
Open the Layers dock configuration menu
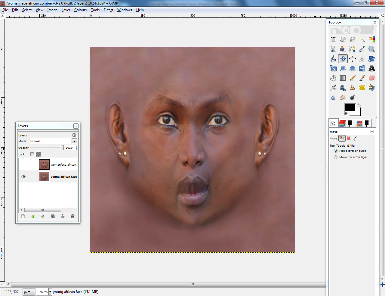(74, 135)
